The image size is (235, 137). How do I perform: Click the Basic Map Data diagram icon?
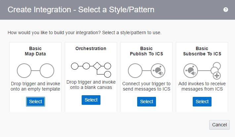pyautogui.click(x=35, y=71)
